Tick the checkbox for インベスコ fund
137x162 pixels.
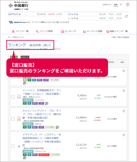13,97
